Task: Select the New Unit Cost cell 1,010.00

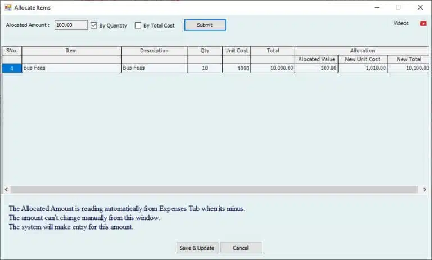Action: 362,68
